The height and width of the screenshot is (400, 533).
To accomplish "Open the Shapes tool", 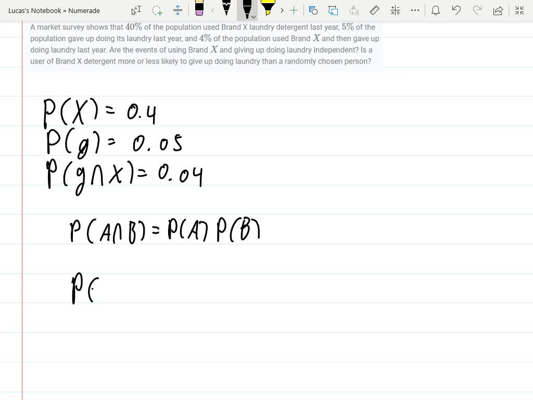I will (313, 10).
